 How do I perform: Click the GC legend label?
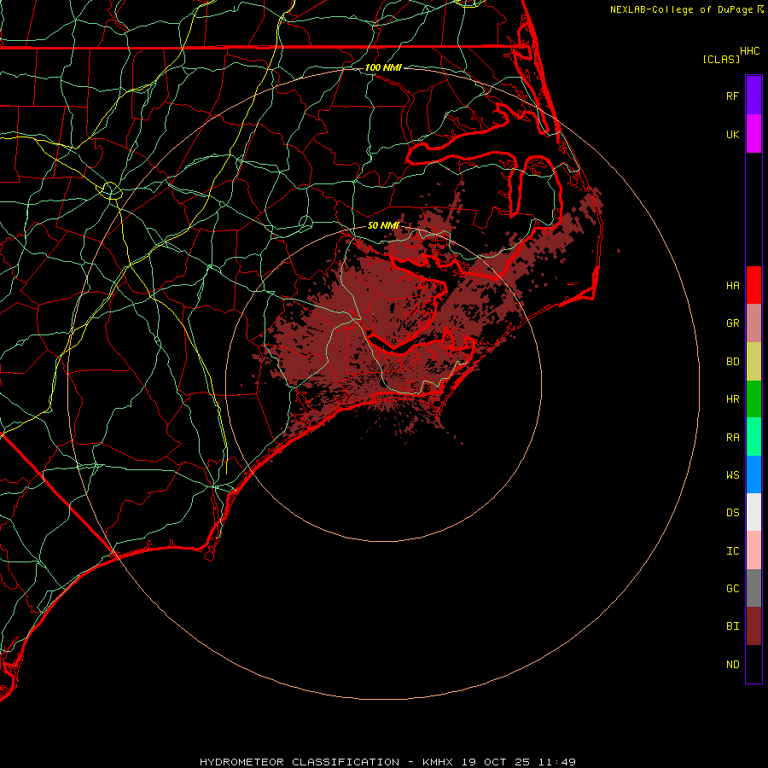click(733, 589)
